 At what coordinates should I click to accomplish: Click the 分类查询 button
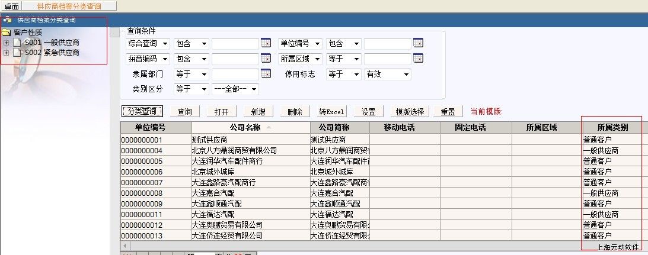coord(142,111)
